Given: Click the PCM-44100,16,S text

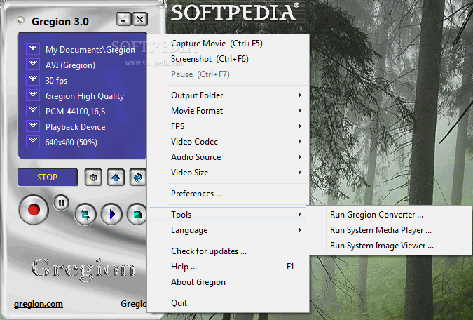Looking at the screenshot, I should (x=76, y=112).
